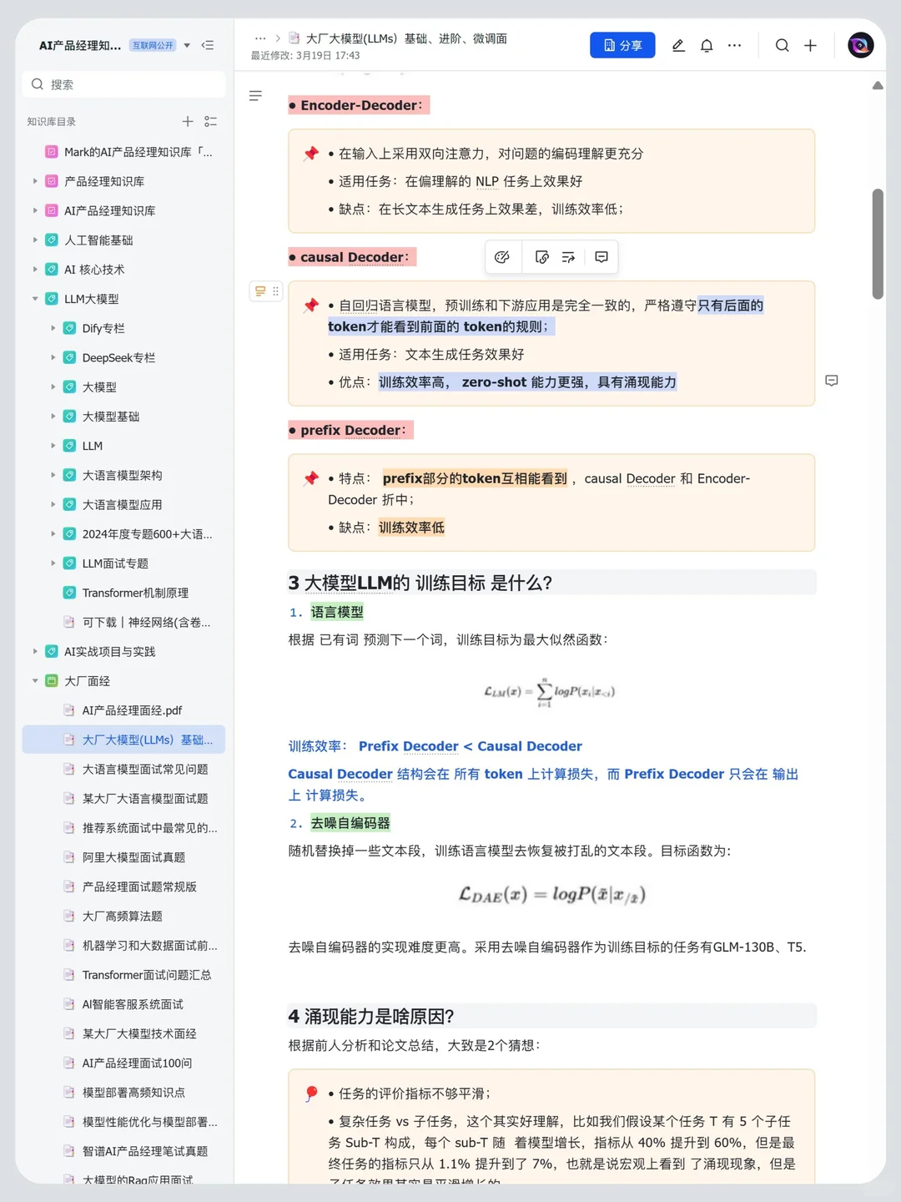This screenshot has width=901, height=1202.
Task: Expand the DeepSeek专栏 tree item
Action: point(53,357)
